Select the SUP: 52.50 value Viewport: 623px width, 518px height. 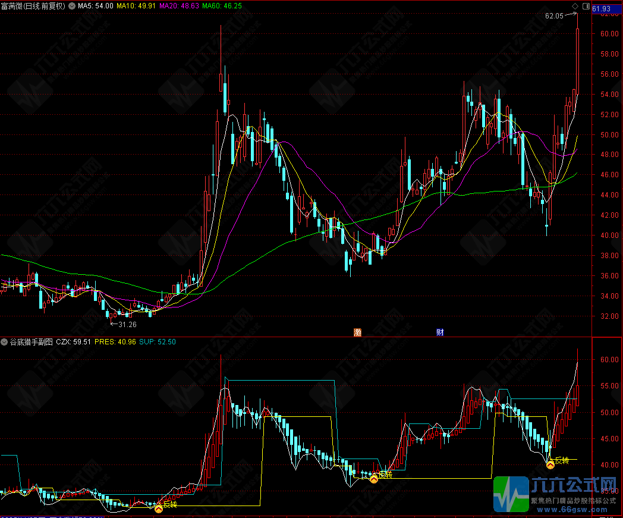pos(158,342)
